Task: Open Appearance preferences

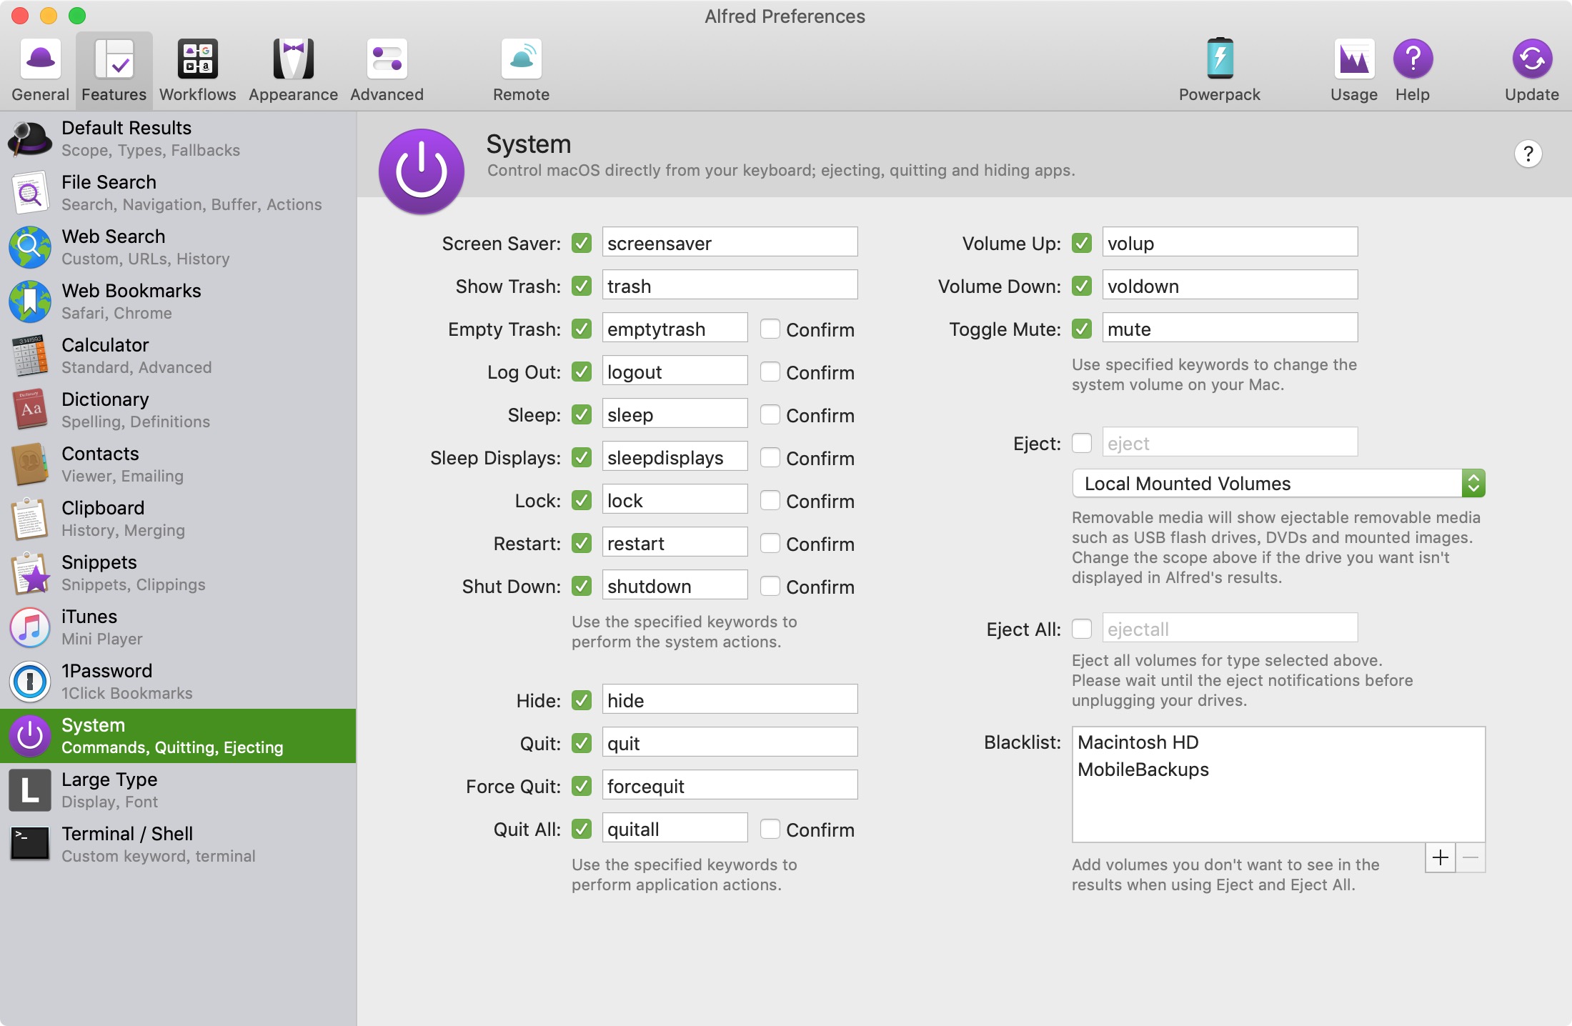Action: [x=293, y=70]
